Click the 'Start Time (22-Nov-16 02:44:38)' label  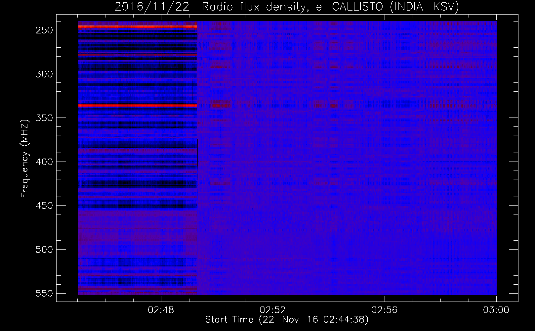pyautogui.click(x=287, y=320)
